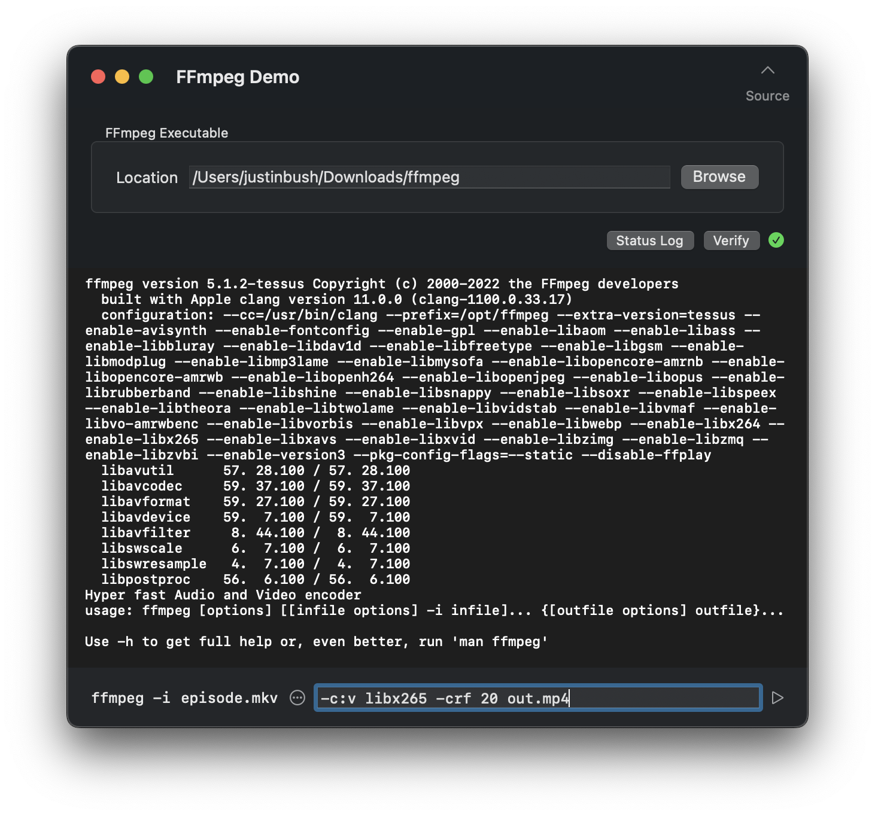Viewport: 875px width, 816px height.
Task: Click the 'libavcodec' version row
Action: pos(256,486)
